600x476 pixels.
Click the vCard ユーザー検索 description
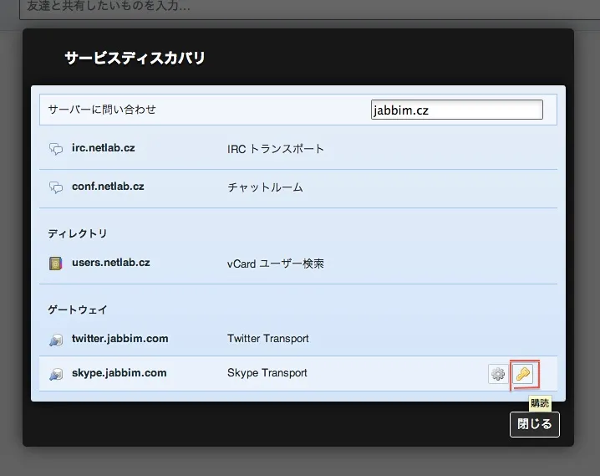(275, 264)
